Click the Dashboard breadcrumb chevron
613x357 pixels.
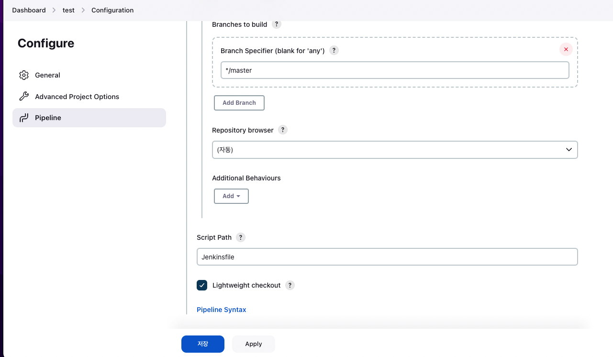coord(54,10)
